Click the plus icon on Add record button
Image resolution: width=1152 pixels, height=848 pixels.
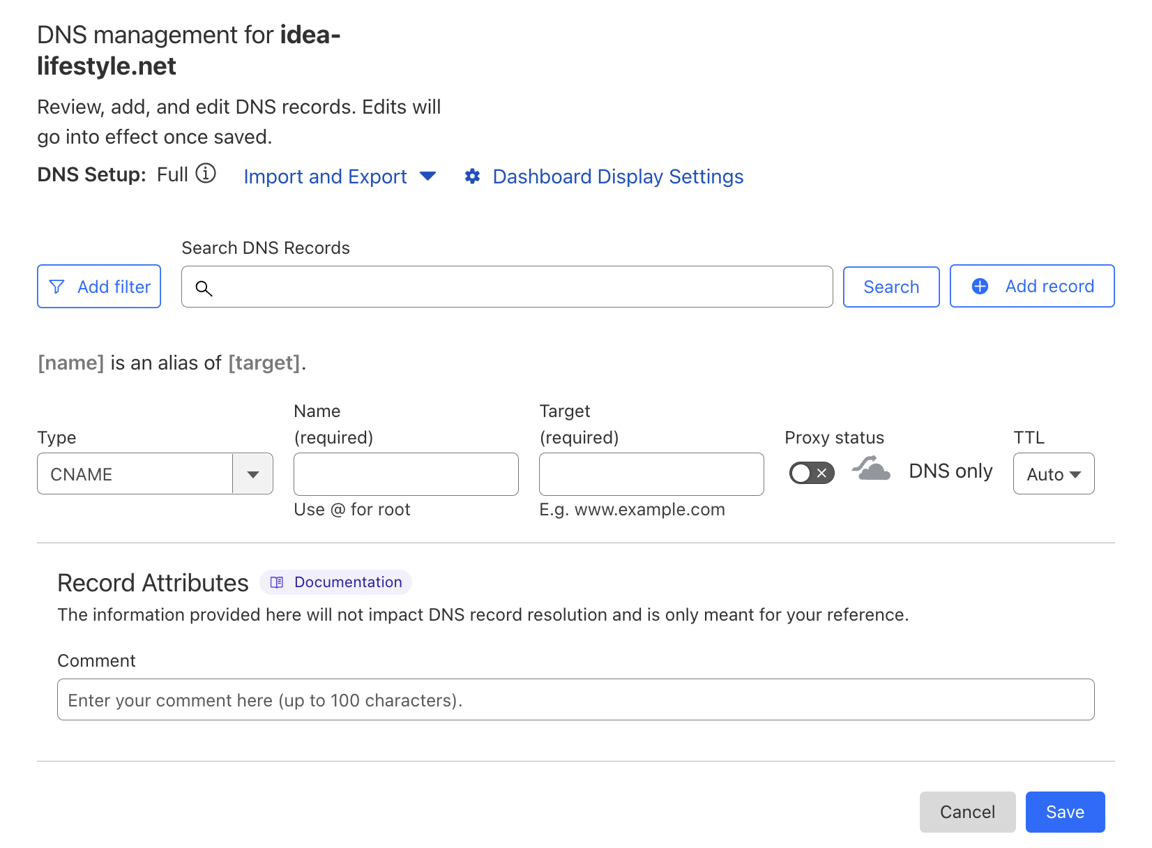980,286
